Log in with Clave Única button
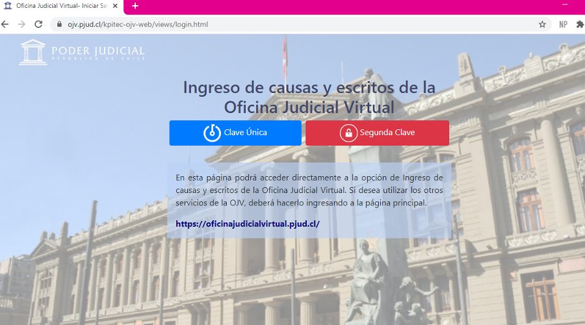Image resolution: width=585 pixels, height=325 pixels. (235, 133)
